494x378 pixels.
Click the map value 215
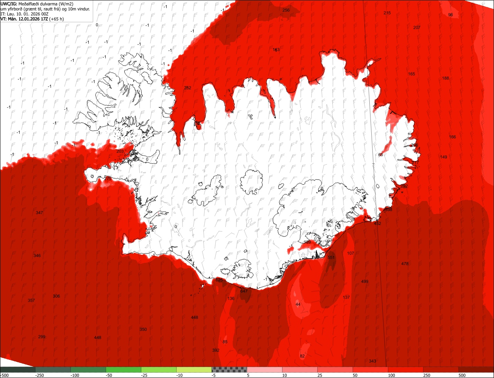coord(387,13)
